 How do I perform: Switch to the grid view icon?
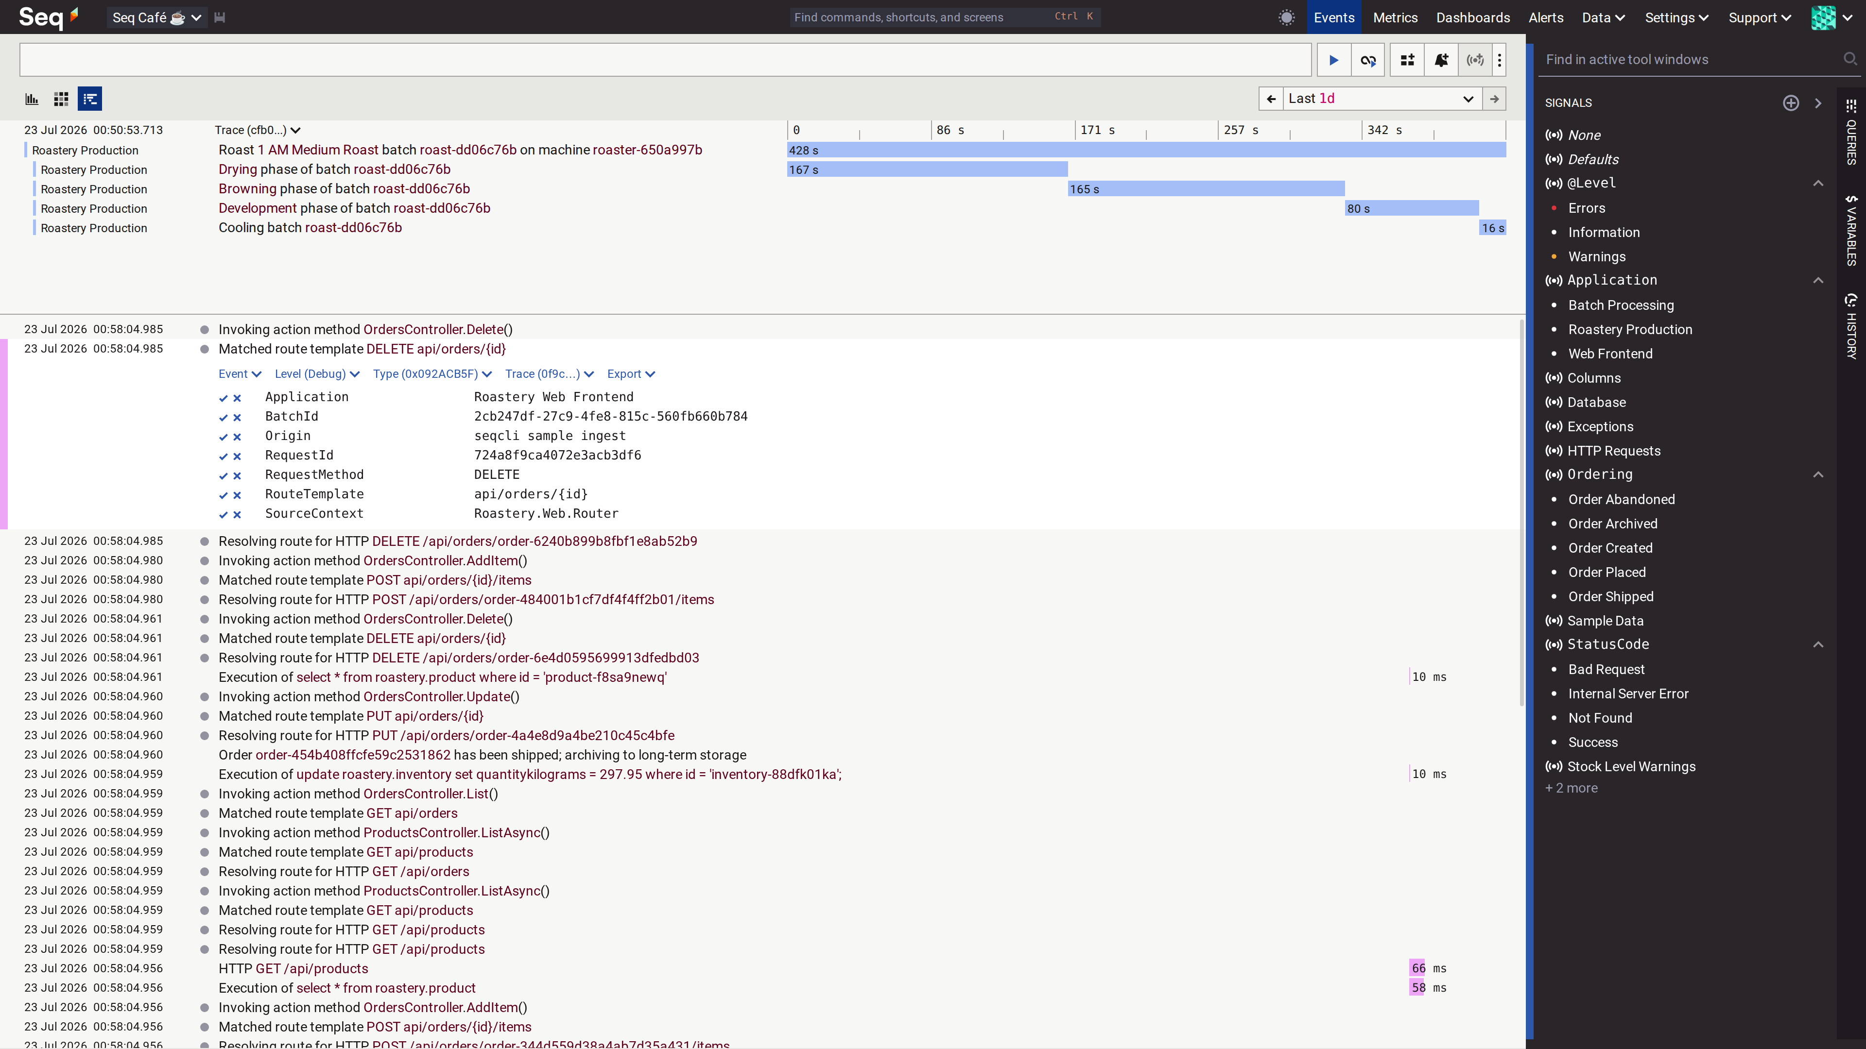coord(61,99)
